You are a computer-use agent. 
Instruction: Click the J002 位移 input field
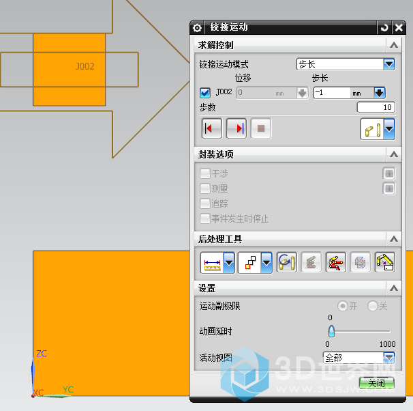[266, 93]
